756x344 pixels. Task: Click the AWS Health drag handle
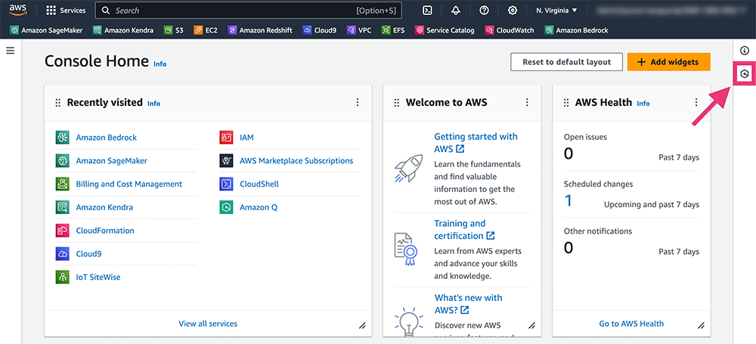tap(566, 102)
